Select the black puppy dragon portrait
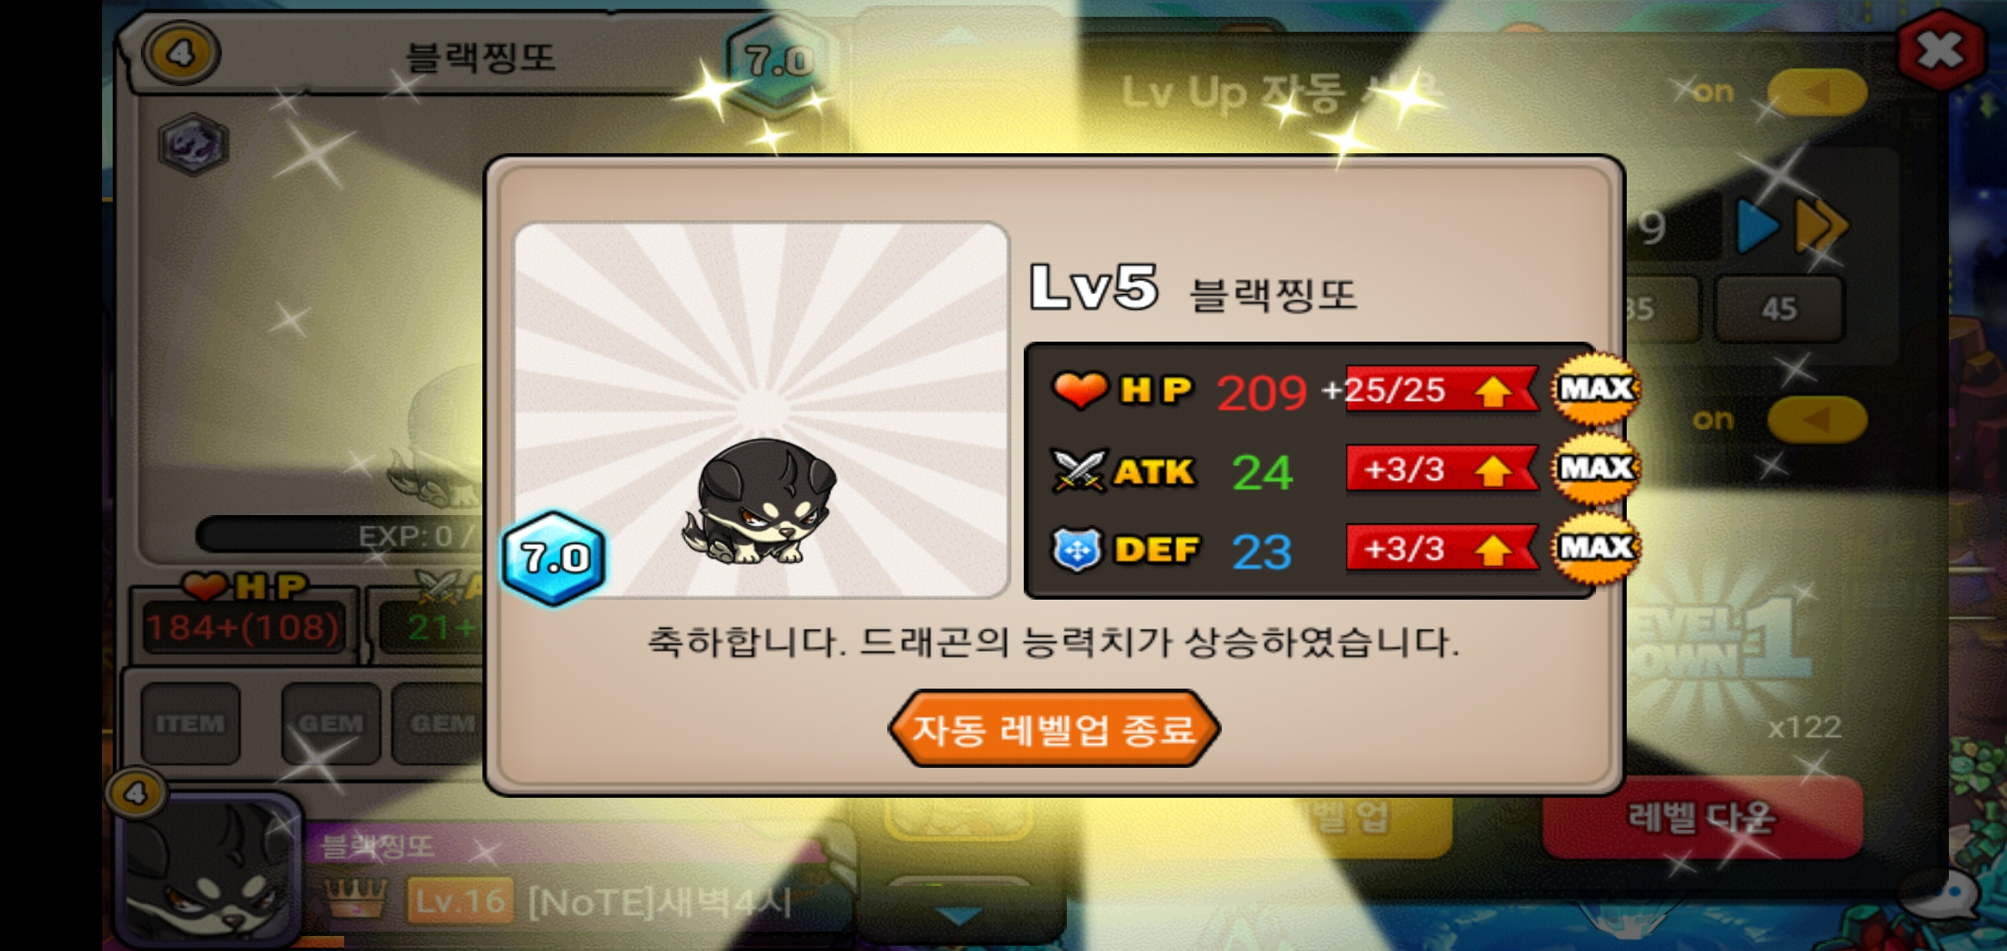This screenshot has height=951, width=2007. click(x=762, y=410)
